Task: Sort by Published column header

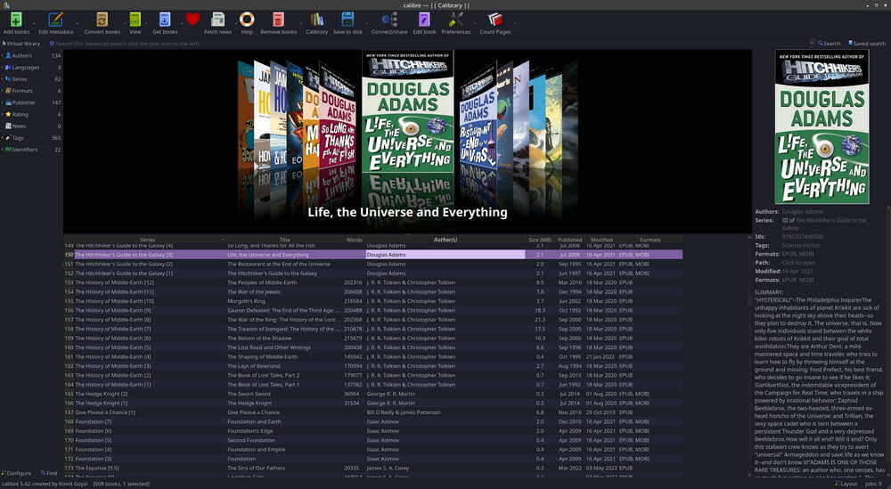Action: pyautogui.click(x=569, y=240)
